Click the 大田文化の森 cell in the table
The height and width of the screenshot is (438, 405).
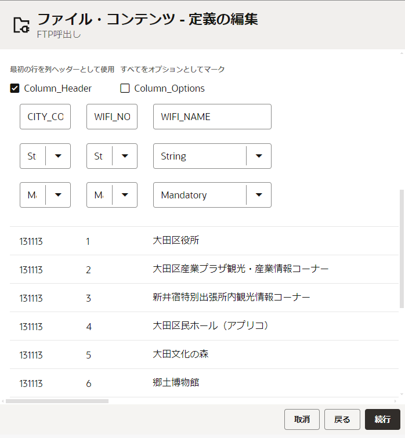click(180, 354)
